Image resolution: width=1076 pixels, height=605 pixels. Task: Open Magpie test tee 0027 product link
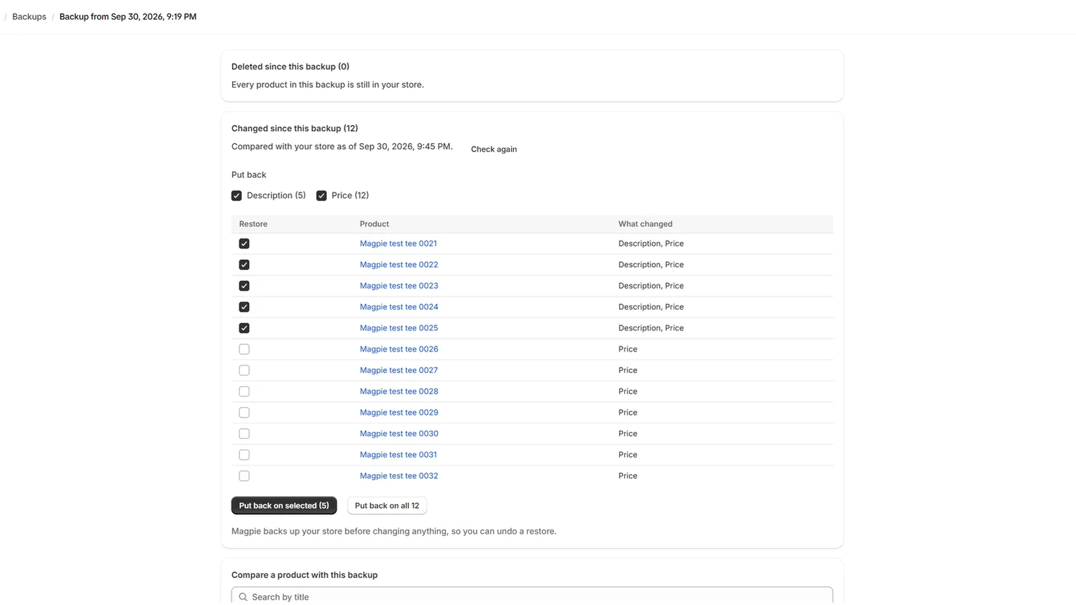(x=399, y=370)
